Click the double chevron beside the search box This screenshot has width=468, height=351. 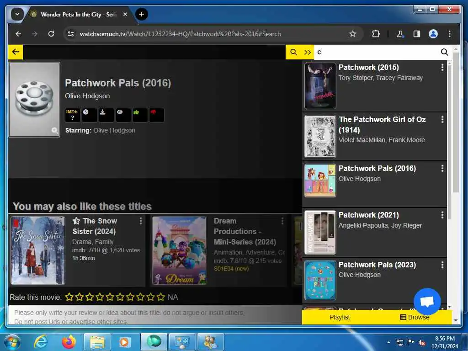(307, 52)
